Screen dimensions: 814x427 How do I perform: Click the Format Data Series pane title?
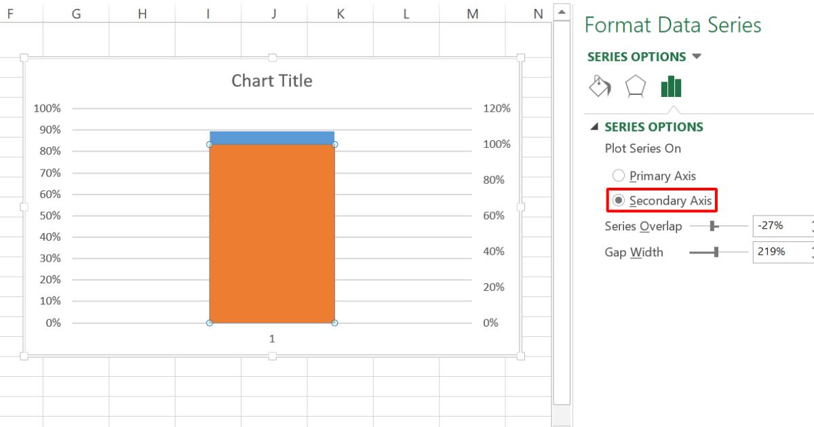pyautogui.click(x=675, y=24)
